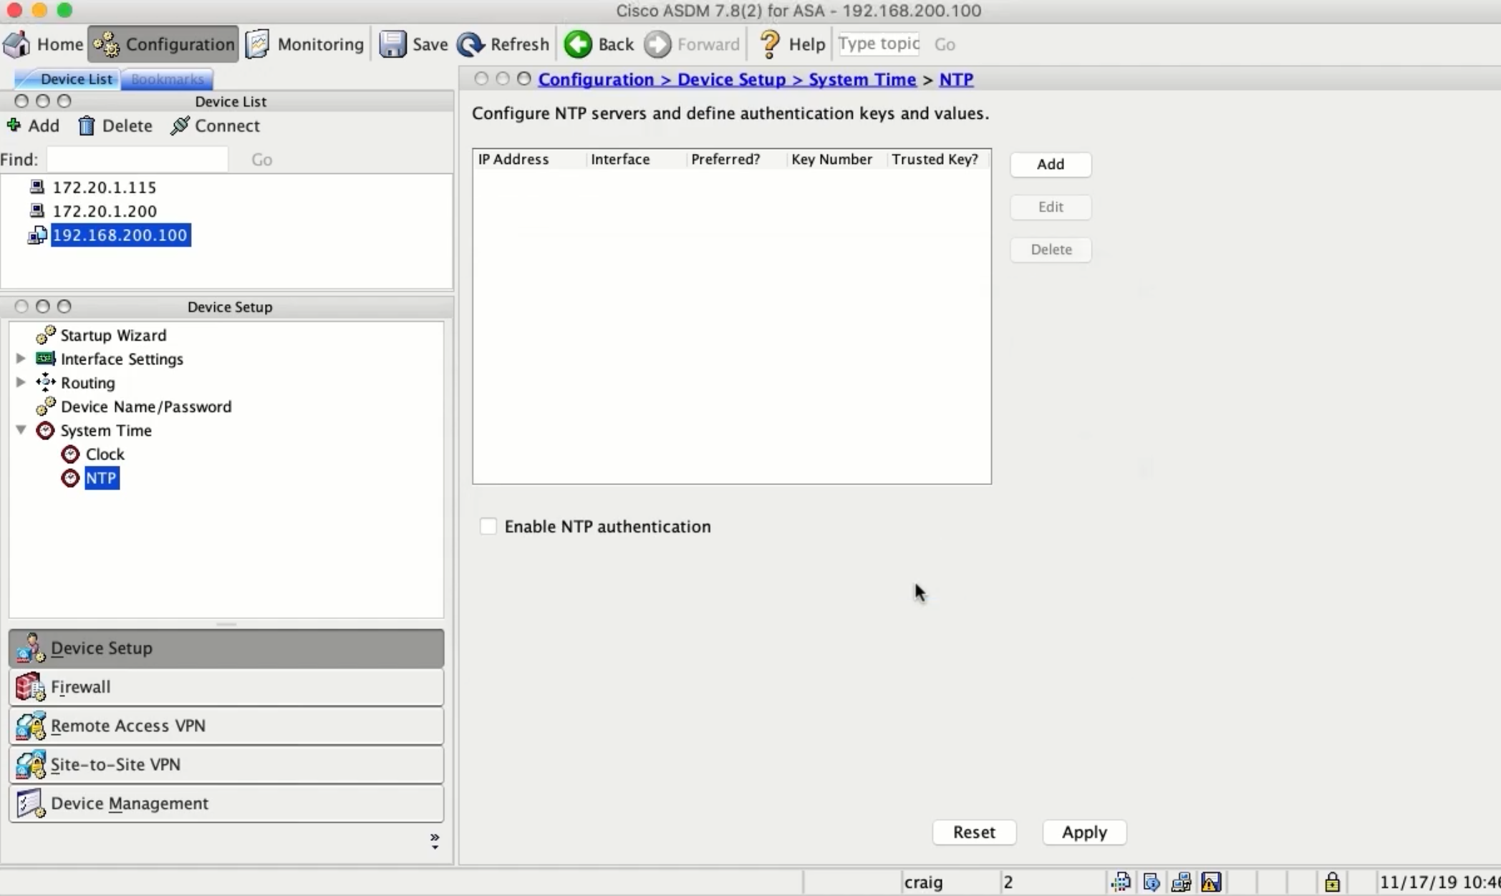
Task: Click the Preferred? column header
Action: click(736, 159)
